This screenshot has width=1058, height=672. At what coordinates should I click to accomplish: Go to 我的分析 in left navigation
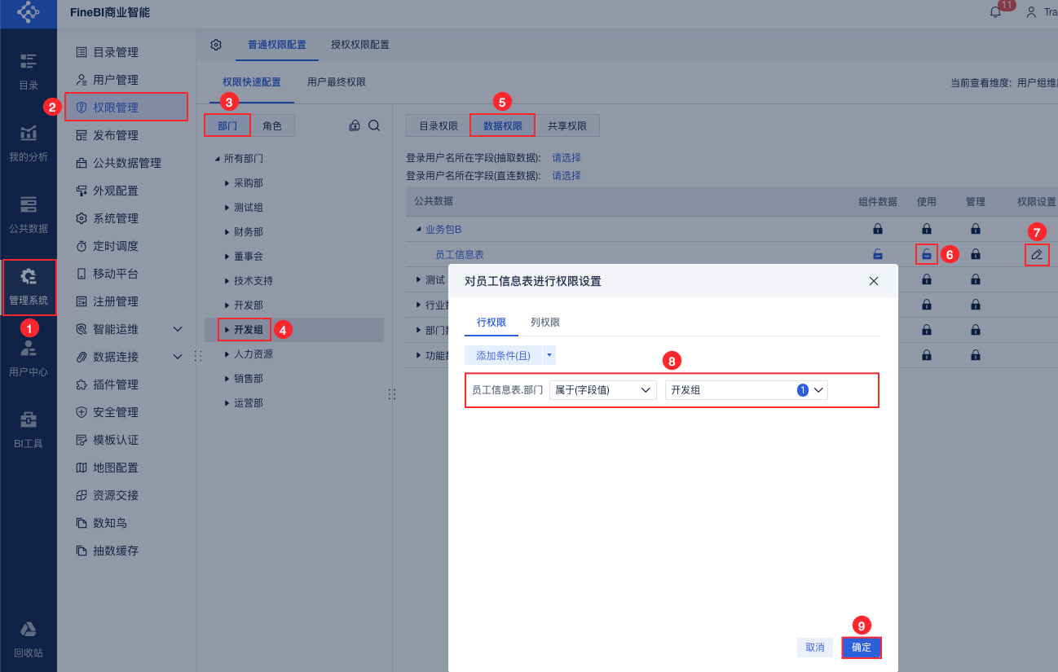pyautogui.click(x=29, y=143)
